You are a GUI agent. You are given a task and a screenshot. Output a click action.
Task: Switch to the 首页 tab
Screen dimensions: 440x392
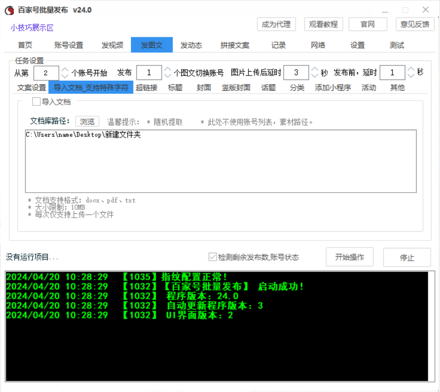(25, 45)
